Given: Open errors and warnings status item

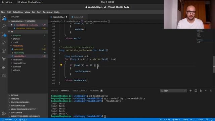Looking at the screenshot, I should pos(23,120).
